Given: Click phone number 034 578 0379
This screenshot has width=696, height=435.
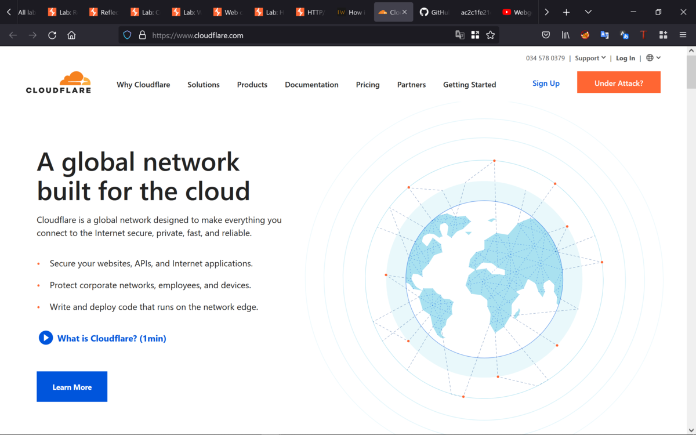Looking at the screenshot, I should point(545,58).
